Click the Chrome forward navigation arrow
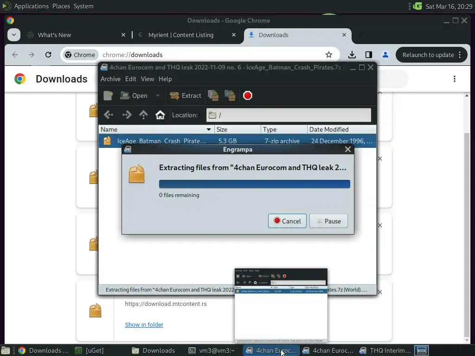The width and height of the screenshot is (475, 356). [x=32, y=55]
